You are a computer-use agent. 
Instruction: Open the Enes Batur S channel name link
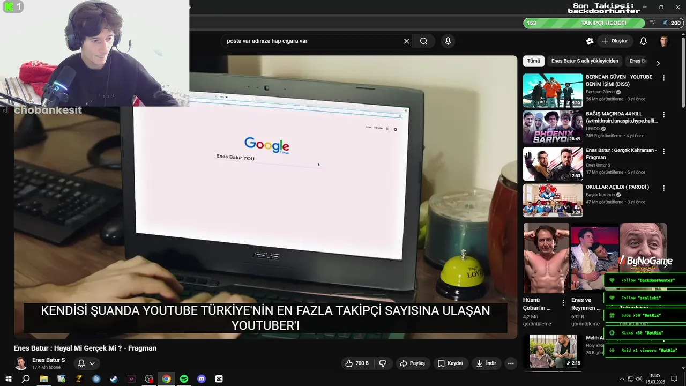[48, 360]
